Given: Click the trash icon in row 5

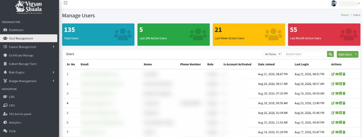Looking at the screenshot, I should [x=344, y=113].
